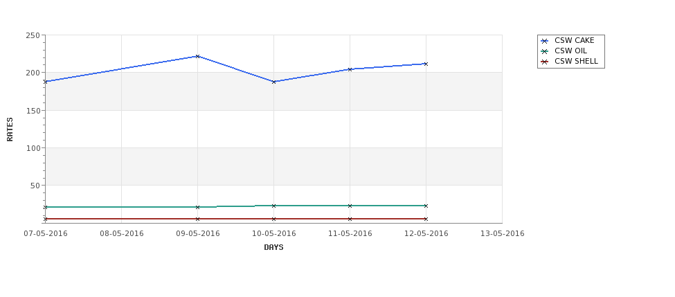Click the CSW OIL legend marker icon
The image size is (675, 297).
coord(545,51)
